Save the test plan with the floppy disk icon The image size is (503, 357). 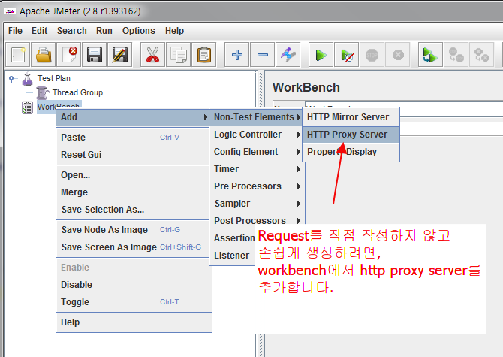95,55
